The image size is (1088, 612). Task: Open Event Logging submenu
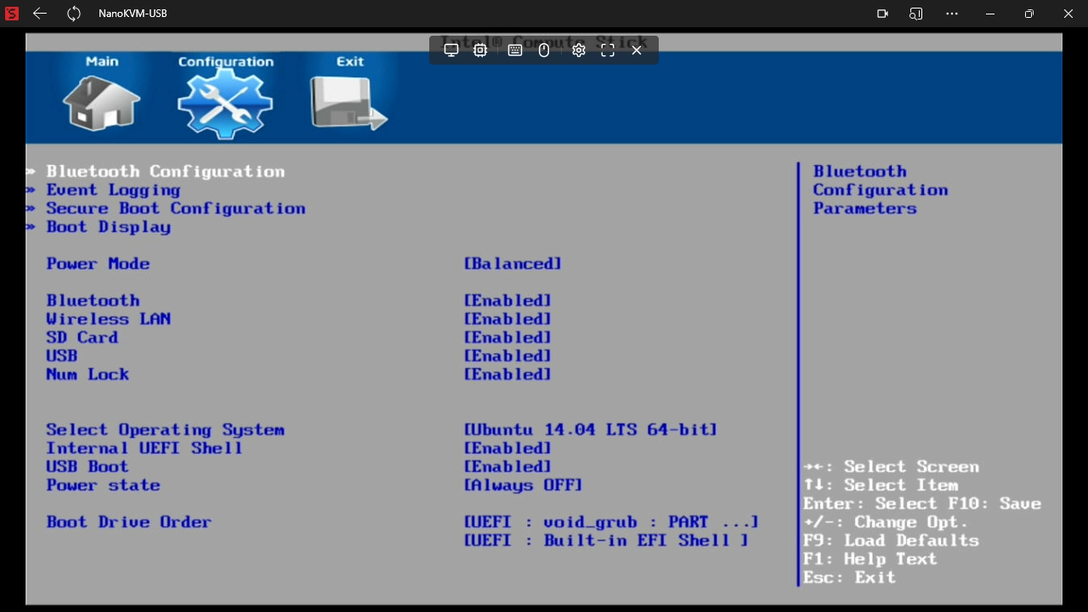click(113, 190)
